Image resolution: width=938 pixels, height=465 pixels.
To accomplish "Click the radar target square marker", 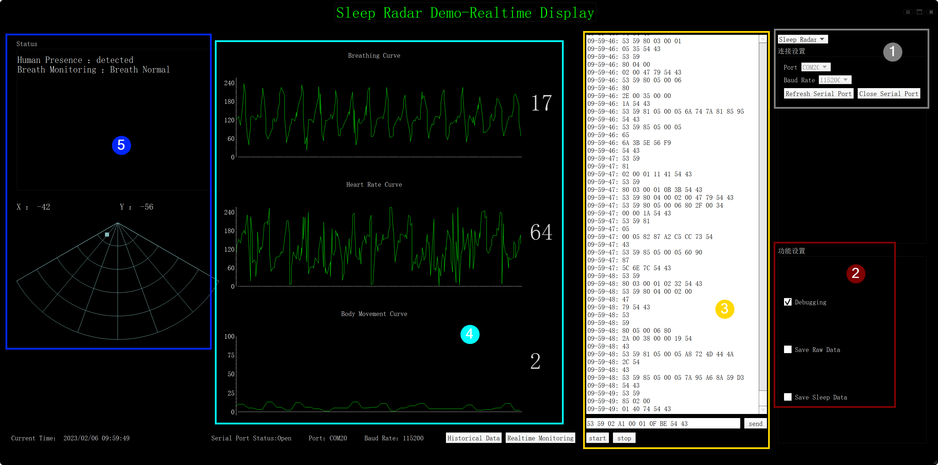I will (x=107, y=235).
